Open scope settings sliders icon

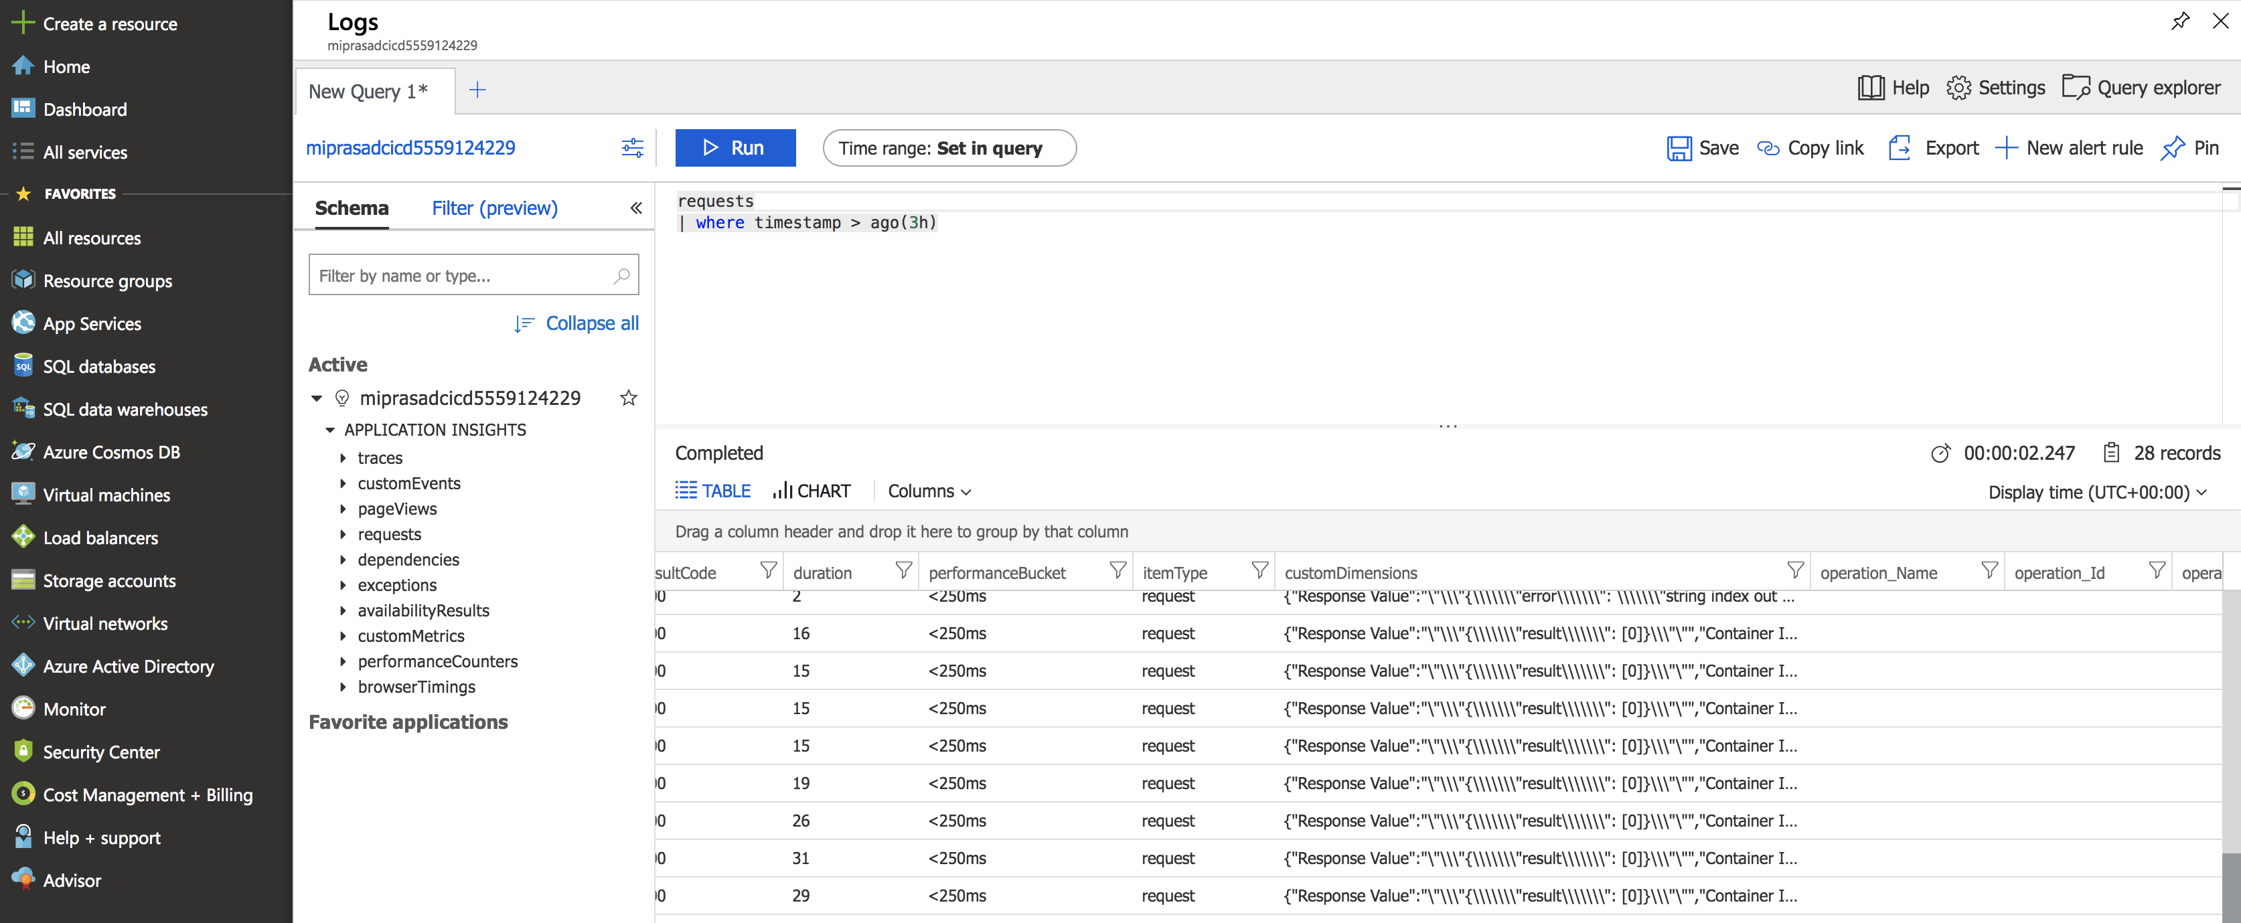click(x=633, y=148)
